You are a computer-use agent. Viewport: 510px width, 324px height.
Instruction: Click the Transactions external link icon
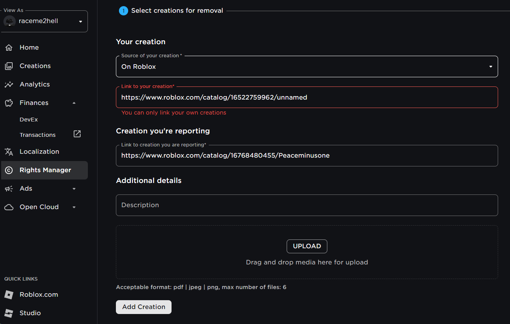(x=77, y=134)
